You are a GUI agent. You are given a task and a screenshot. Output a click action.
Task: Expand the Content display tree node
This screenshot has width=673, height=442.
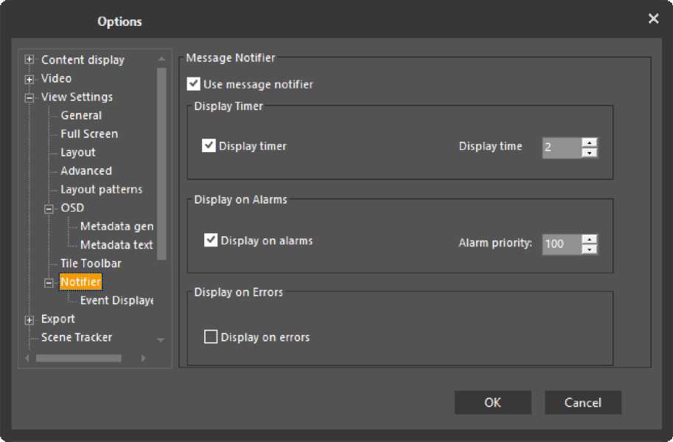coord(29,60)
